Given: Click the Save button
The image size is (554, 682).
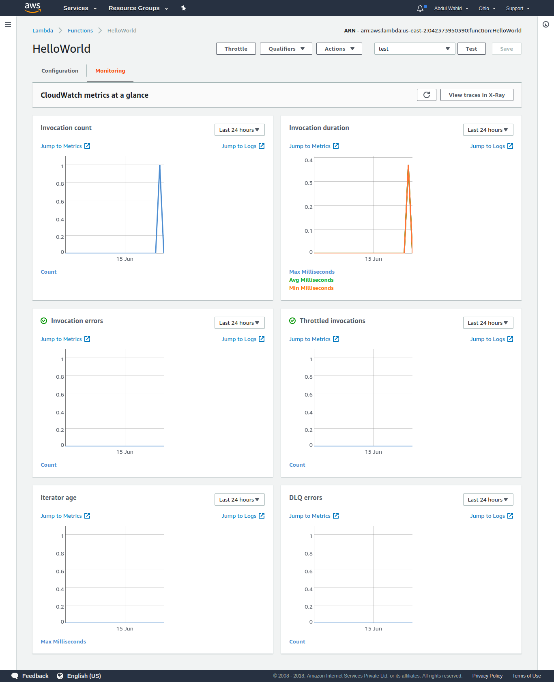Looking at the screenshot, I should 507,49.
